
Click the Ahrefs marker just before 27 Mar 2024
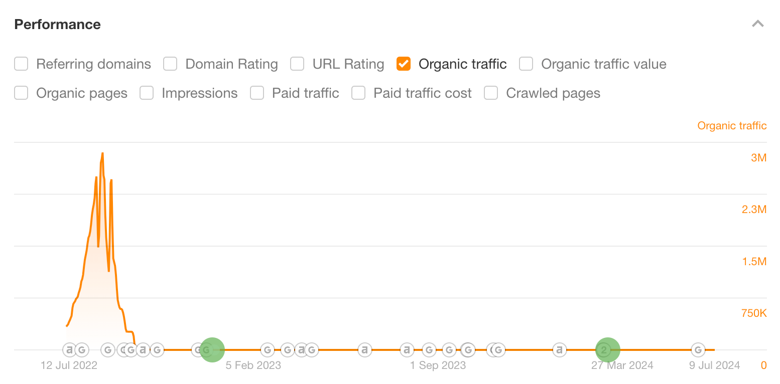pyautogui.click(x=559, y=350)
